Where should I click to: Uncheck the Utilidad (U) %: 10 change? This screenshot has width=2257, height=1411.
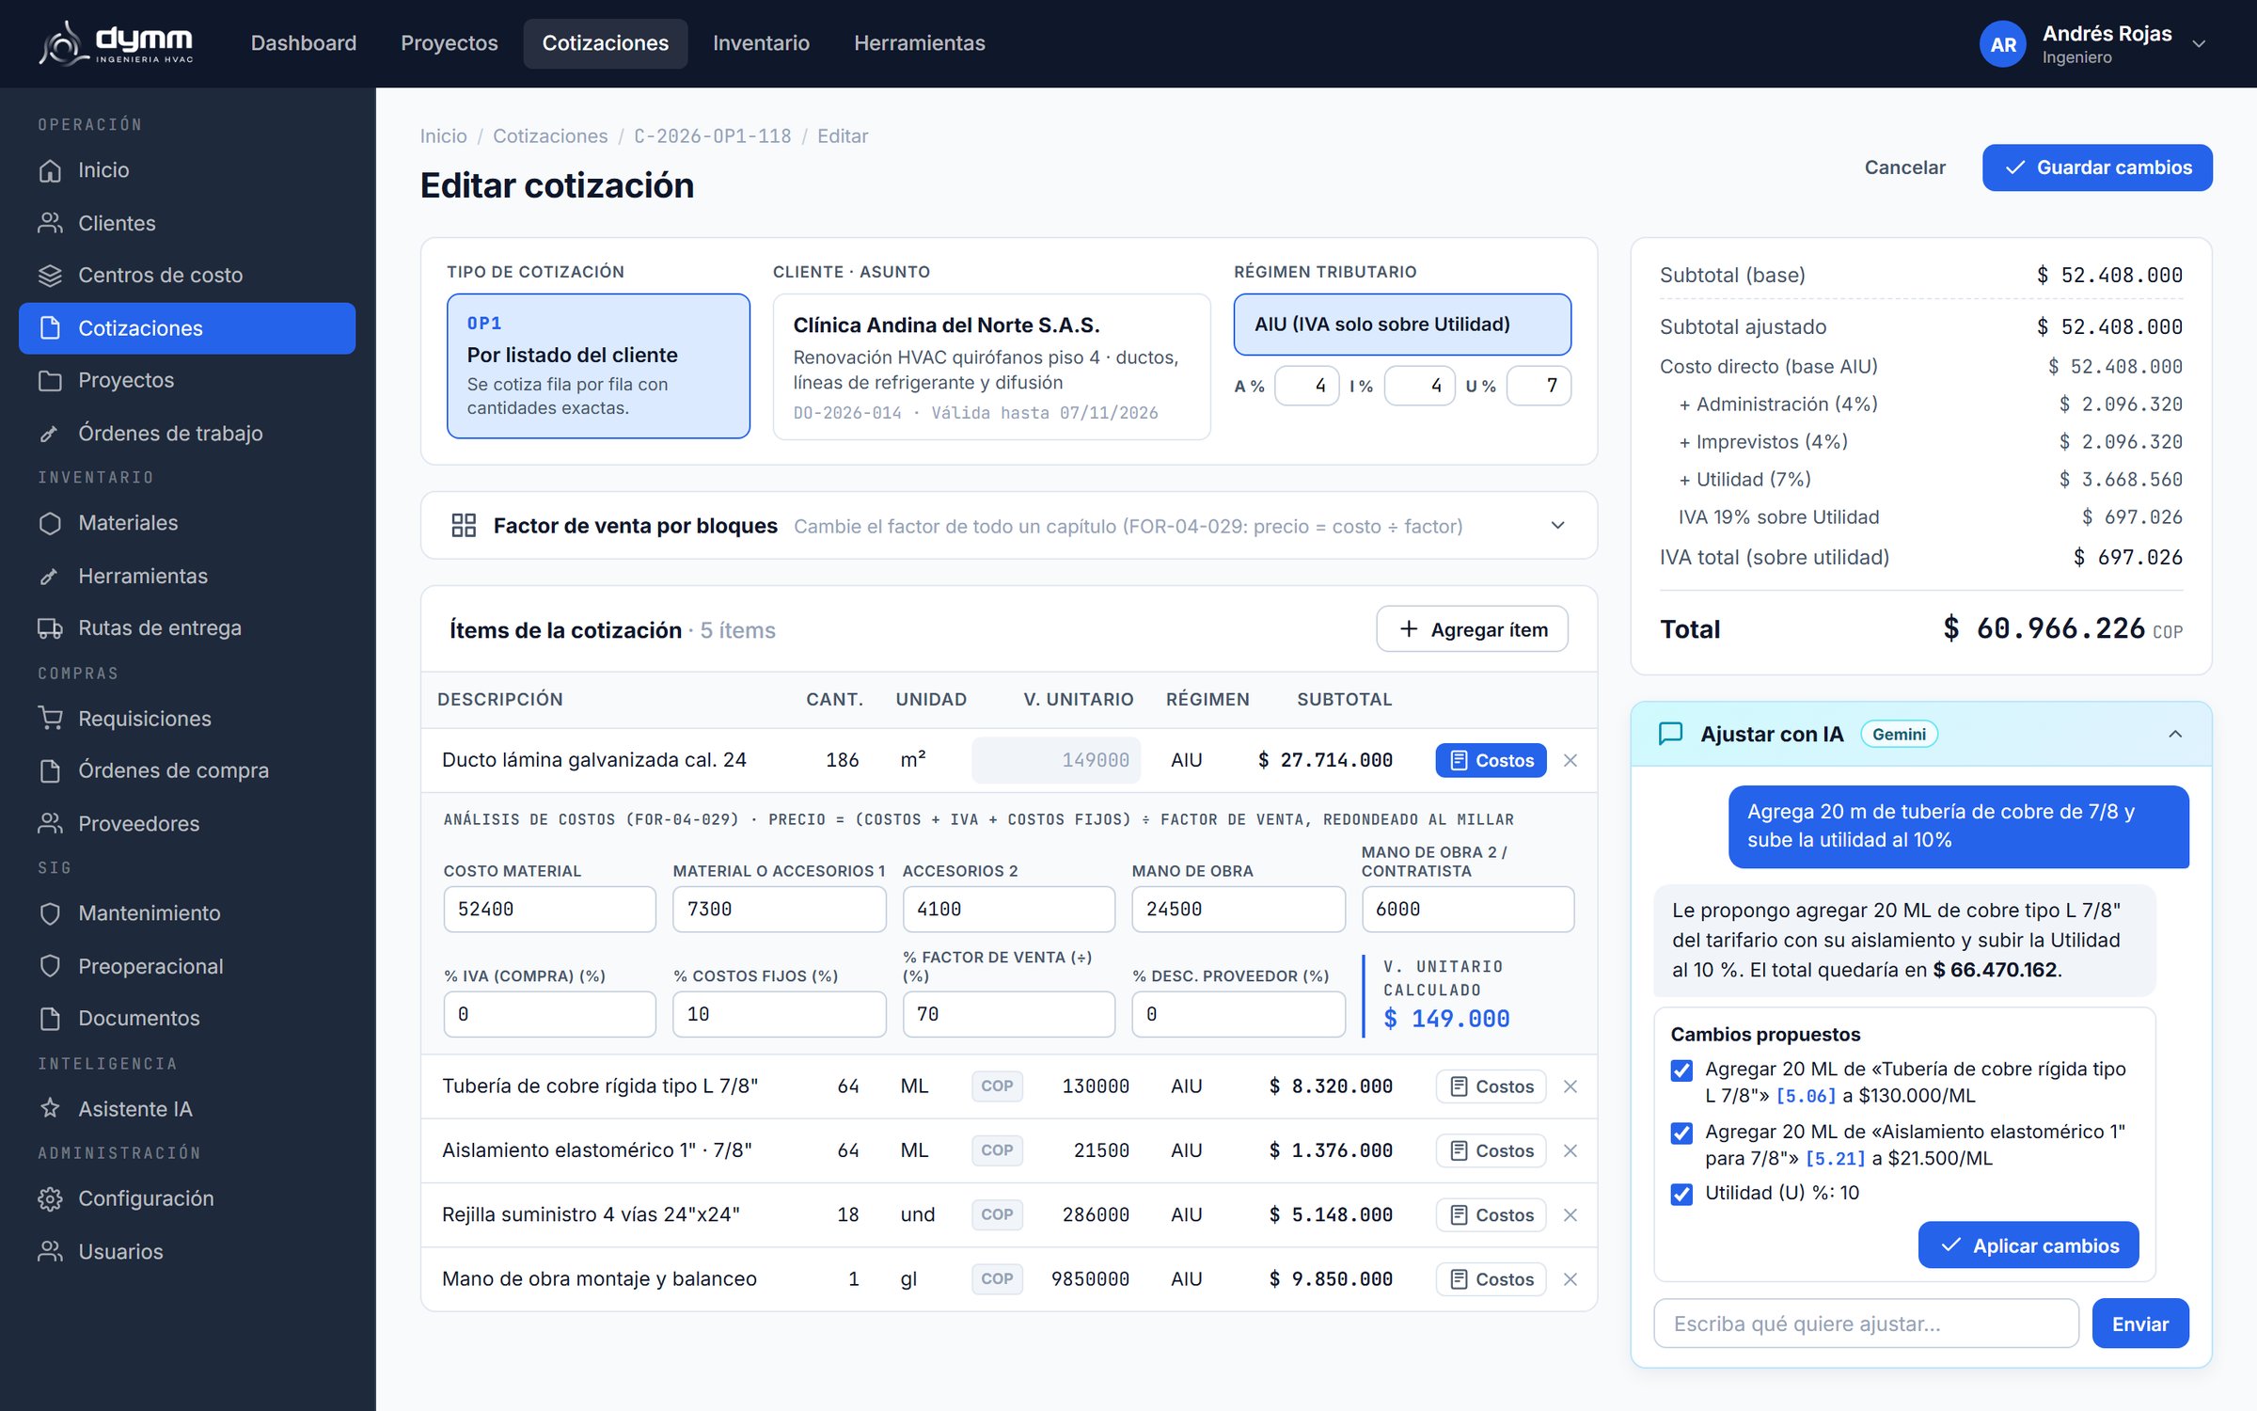coord(1681,1194)
